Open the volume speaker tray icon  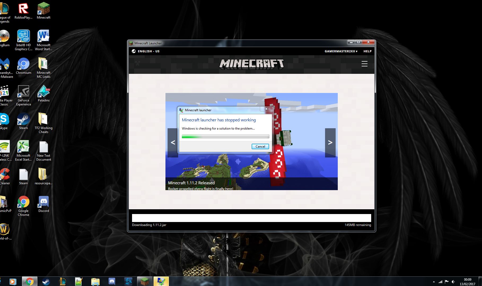tap(453, 282)
